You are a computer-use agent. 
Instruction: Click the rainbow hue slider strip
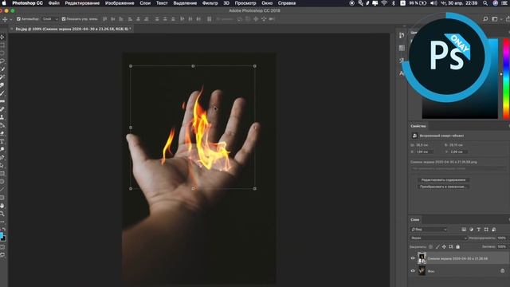506,78
